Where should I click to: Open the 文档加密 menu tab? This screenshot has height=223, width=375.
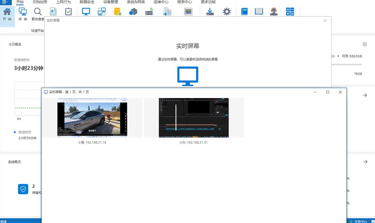(x=40, y=2)
